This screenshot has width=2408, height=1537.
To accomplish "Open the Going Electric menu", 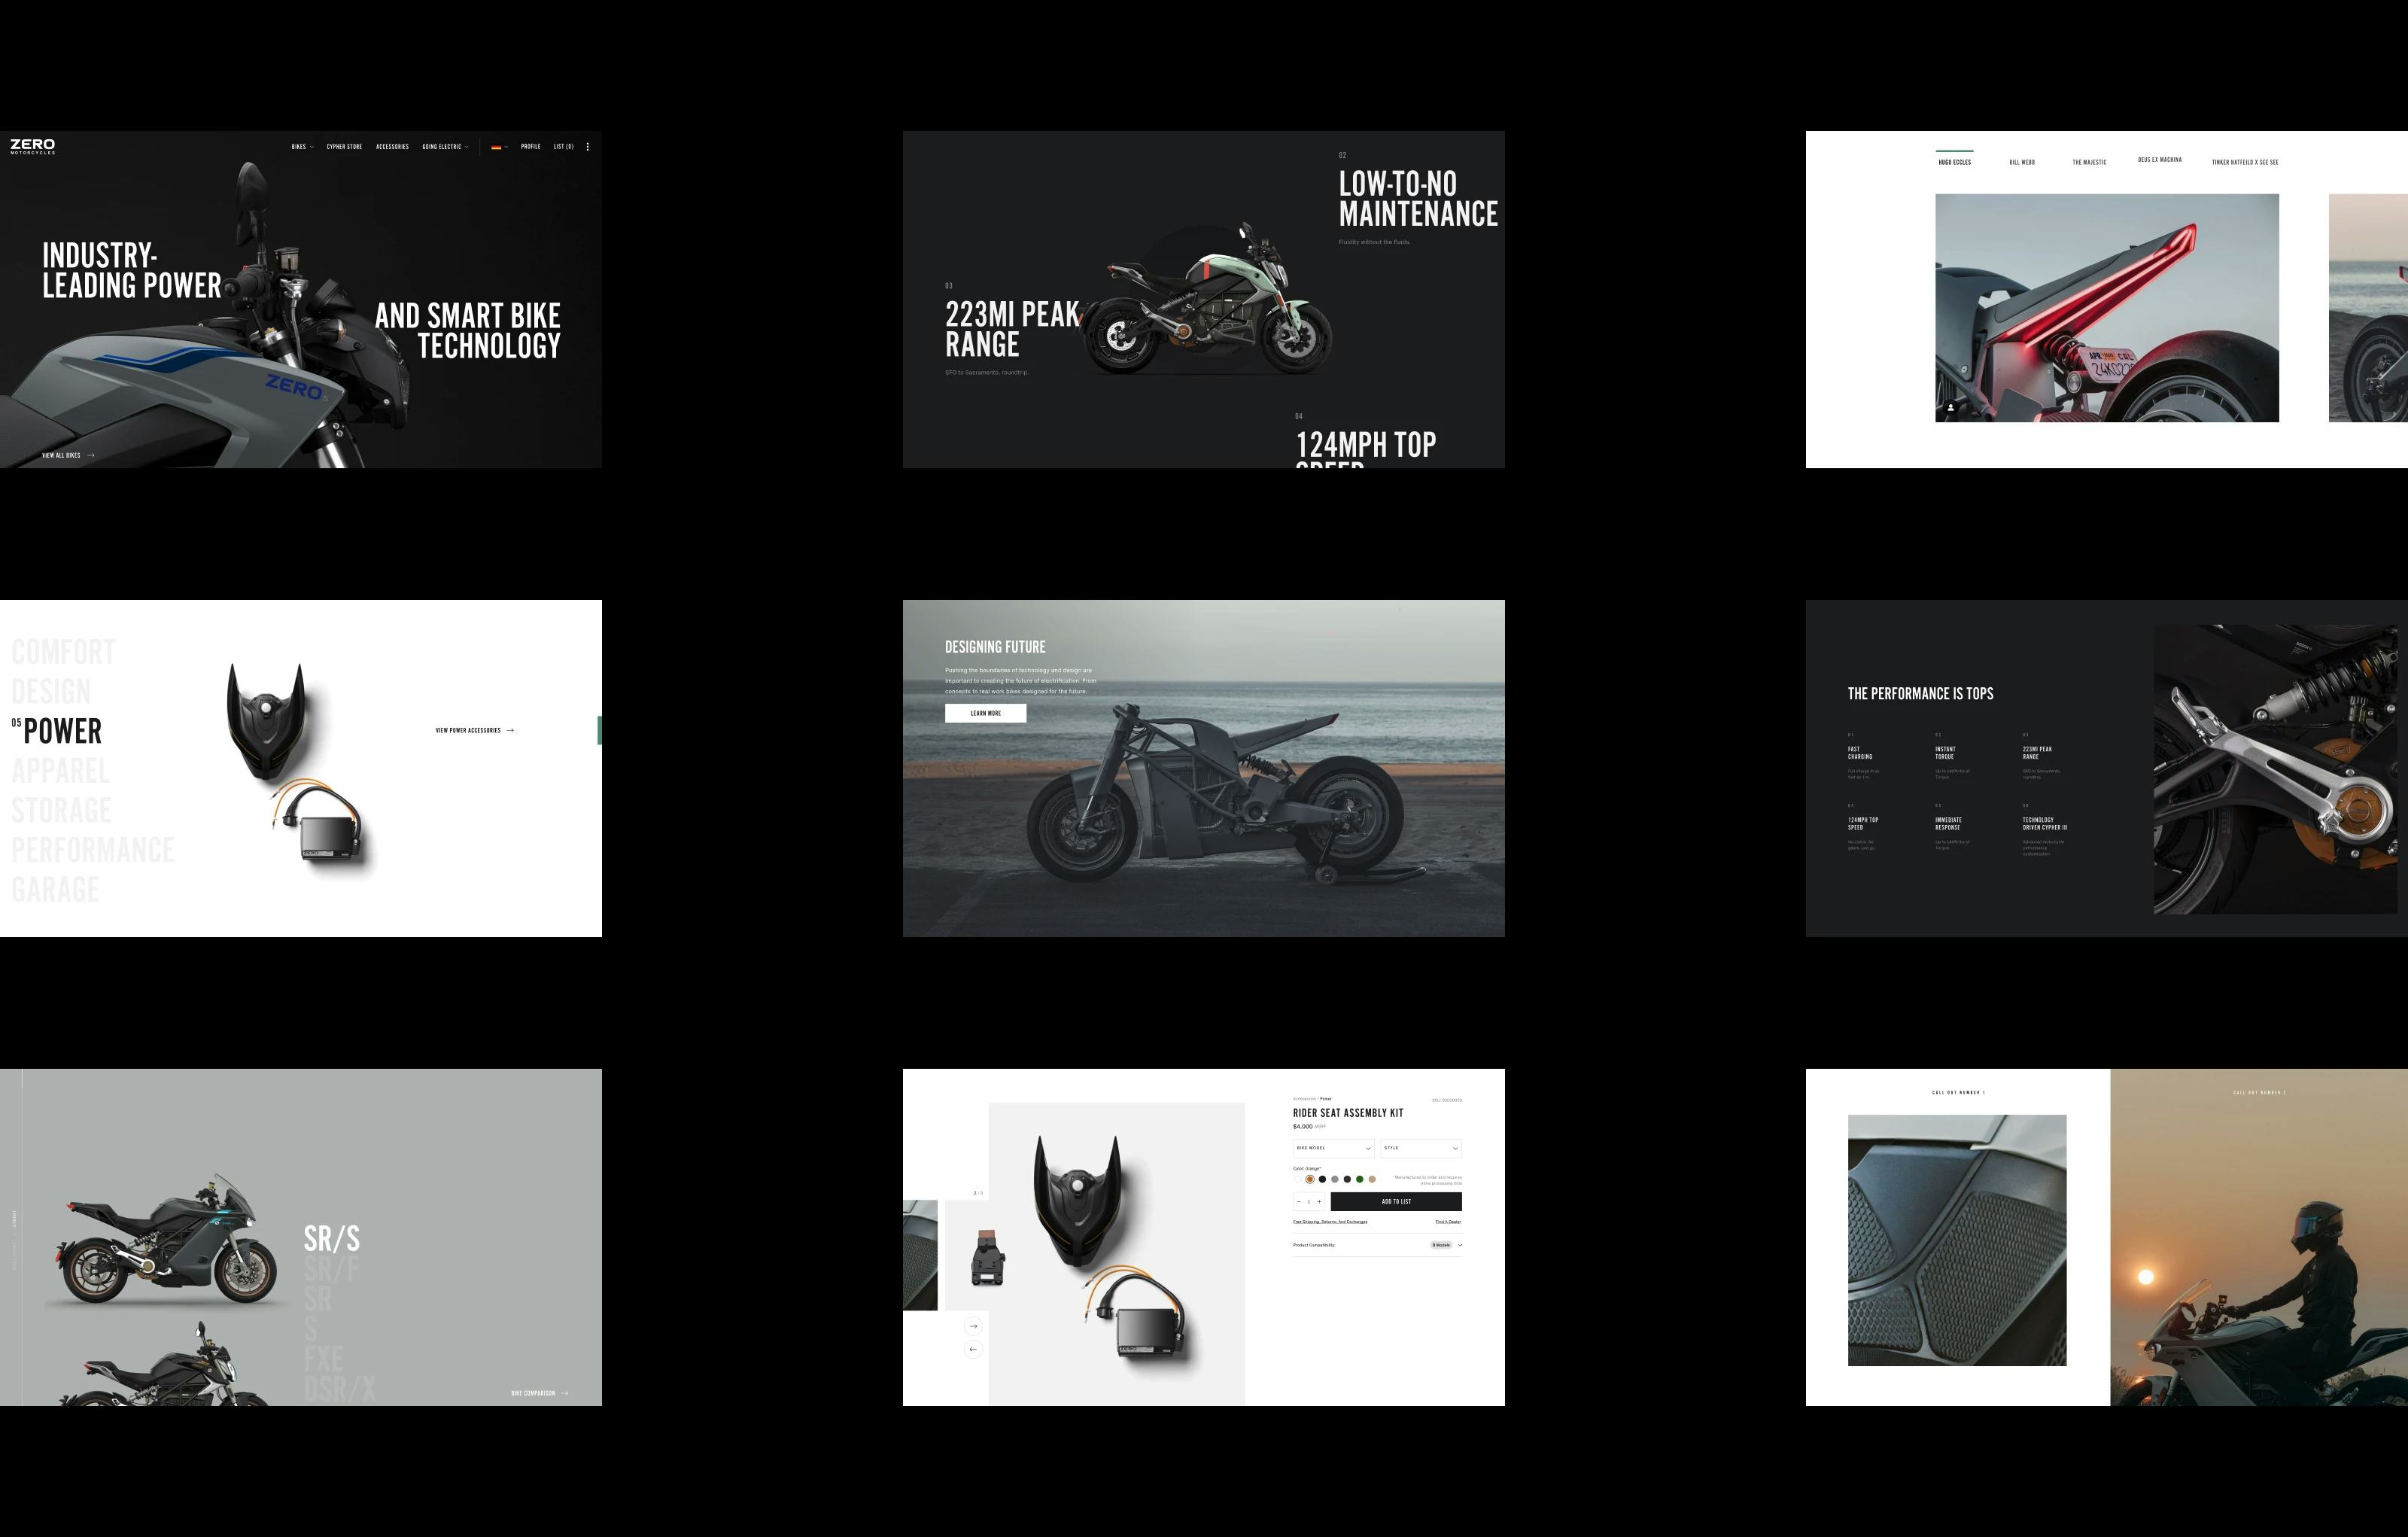I will point(442,147).
